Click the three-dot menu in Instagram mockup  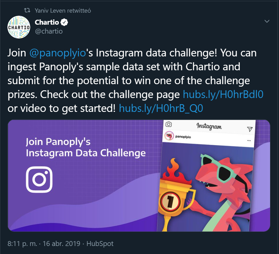(x=249, y=141)
